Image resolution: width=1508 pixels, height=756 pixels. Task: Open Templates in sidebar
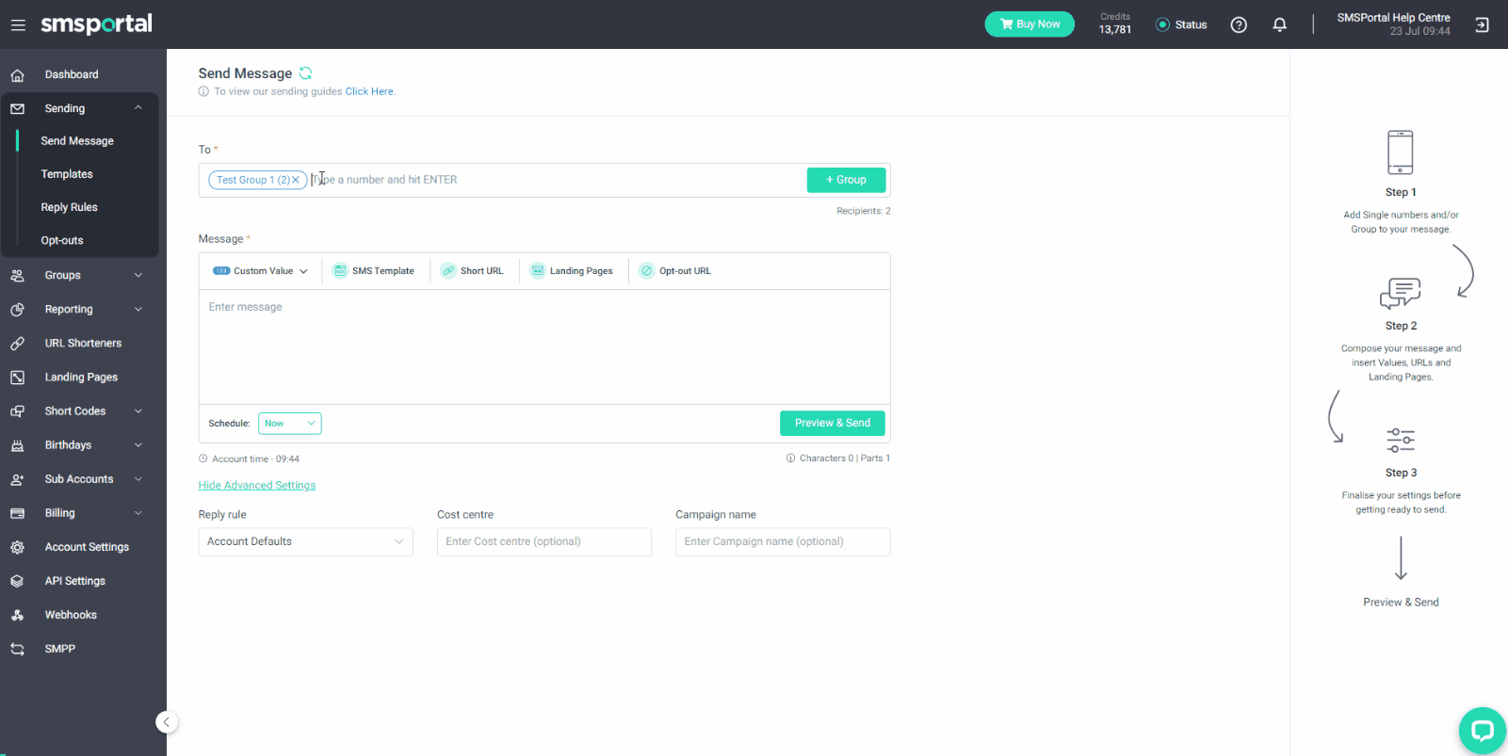pyautogui.click(x=67, y=174)
